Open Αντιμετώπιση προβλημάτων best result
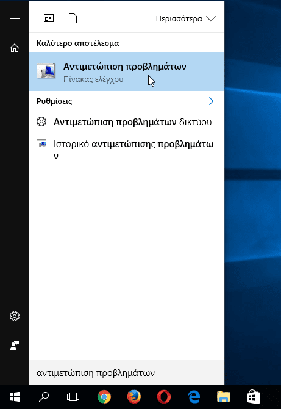 coord(127,72)
